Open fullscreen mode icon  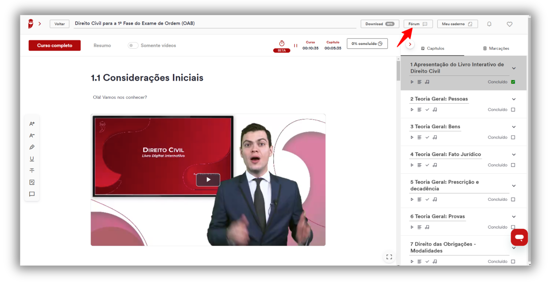(x=389, y=257)
